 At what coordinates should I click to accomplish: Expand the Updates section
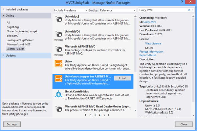coord(3,56)
